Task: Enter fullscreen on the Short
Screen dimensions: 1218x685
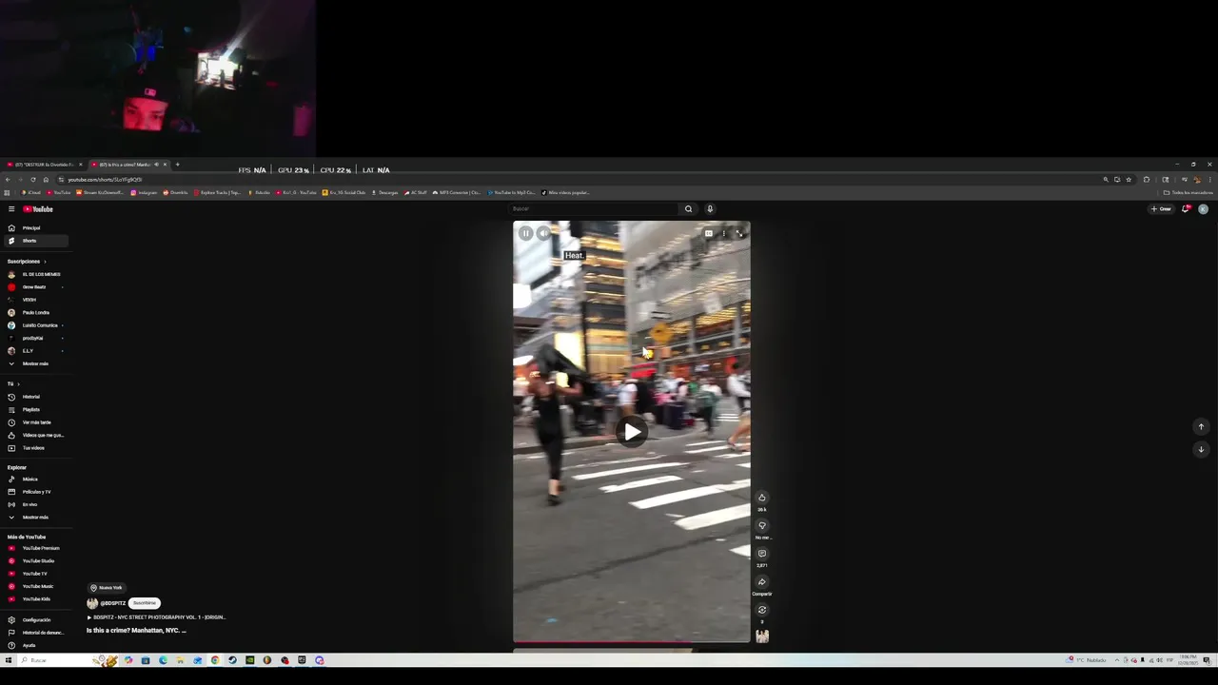Action: point(739,233)
